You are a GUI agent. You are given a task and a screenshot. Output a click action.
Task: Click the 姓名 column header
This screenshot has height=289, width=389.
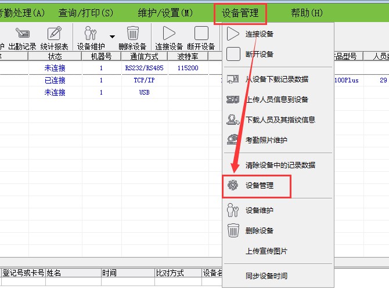coord(73,273)
